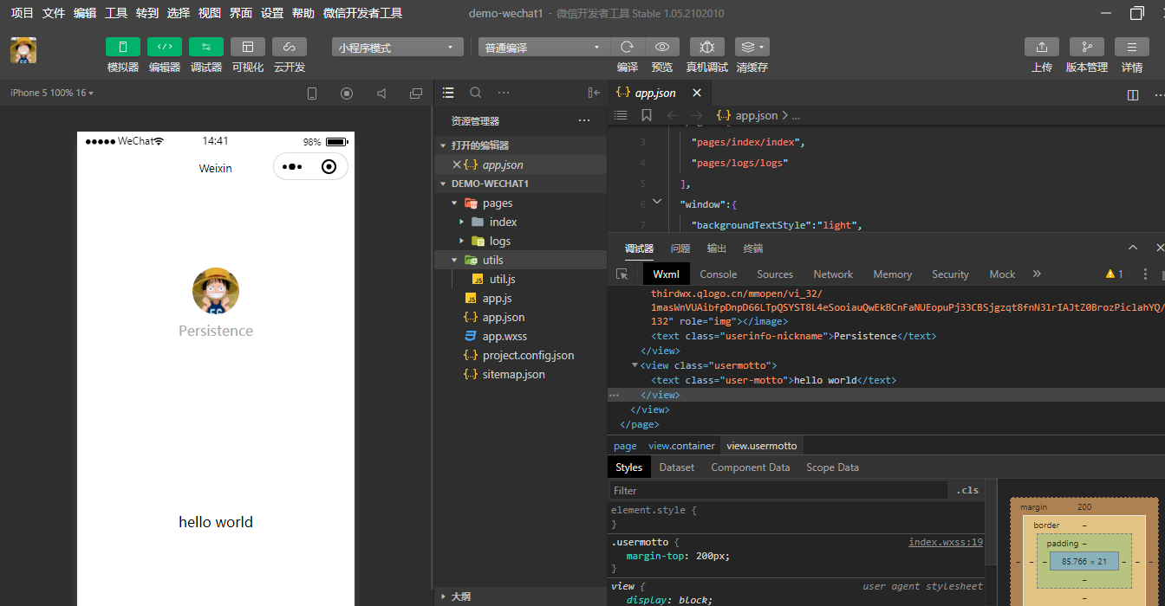Click the split editor icon
The width and height of the screenshot is (1165, 606).
pos(1132,94)
